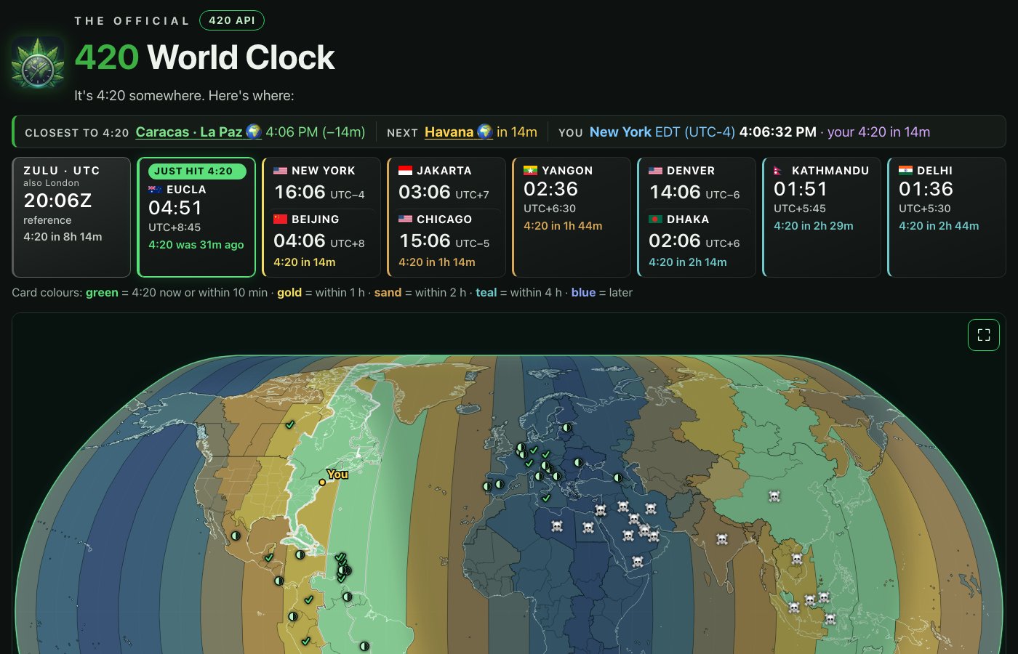Viewport: 1018px width, 654px height.
Task: Click the Myanmar flag beside Yangon
Action: [530, 171]
